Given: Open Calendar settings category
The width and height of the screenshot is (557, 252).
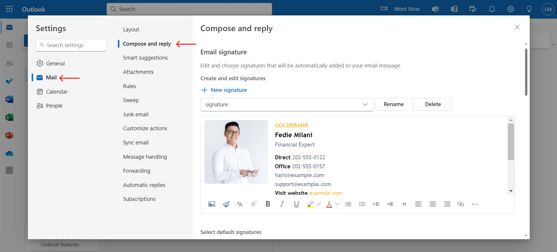Looking at the screenshot, I should click(52, 92).
